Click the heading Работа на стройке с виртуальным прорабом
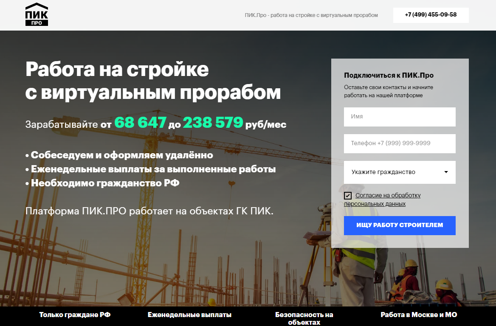 pyautogui.click(x=153, y=80)
